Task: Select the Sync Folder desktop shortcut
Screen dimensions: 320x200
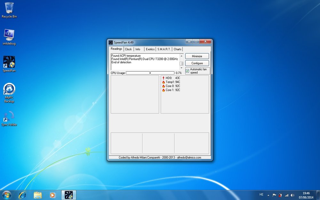Action: (9, 118)
